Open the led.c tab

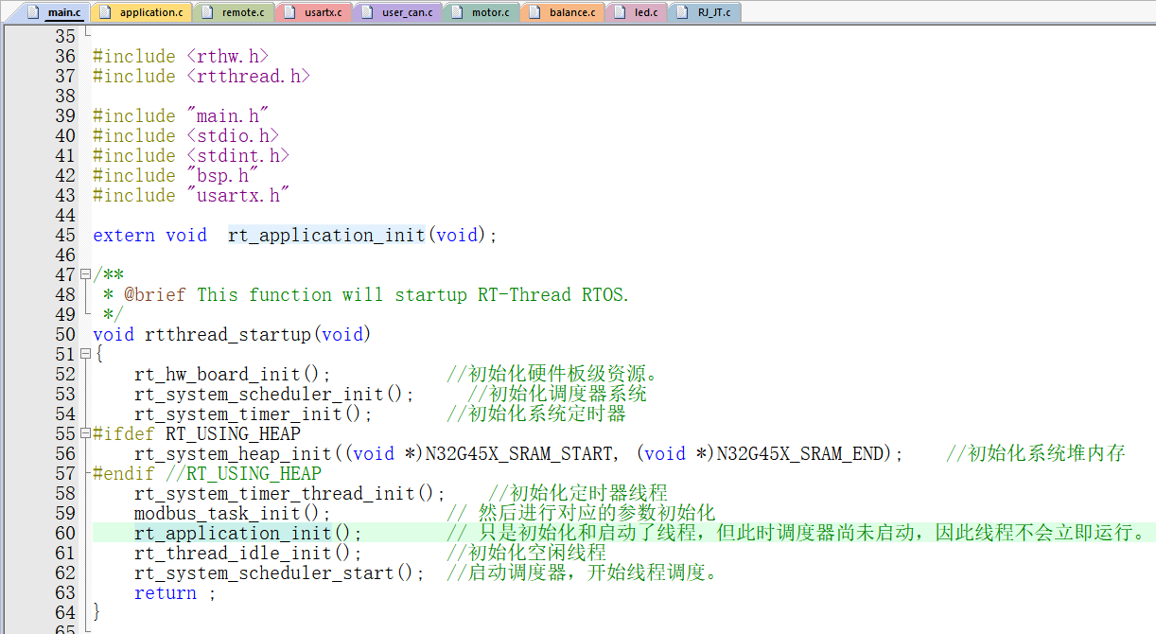[x=646, y=12]
